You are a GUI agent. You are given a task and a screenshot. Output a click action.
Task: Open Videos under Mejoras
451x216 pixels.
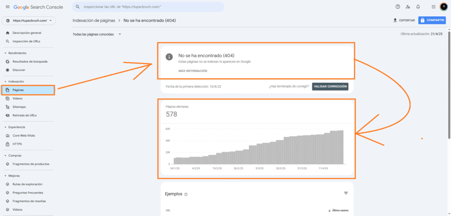17,210
